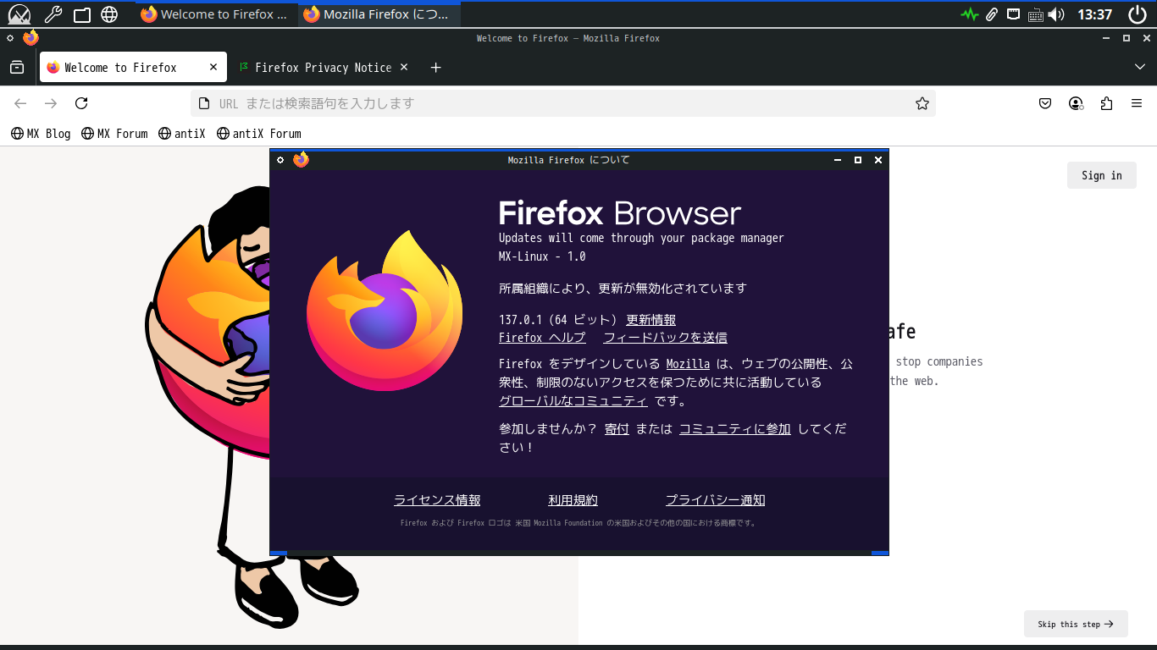Click the フィードバックを送信 link
This screenshot has height=650, width=1157.
[x=665, y=338]
